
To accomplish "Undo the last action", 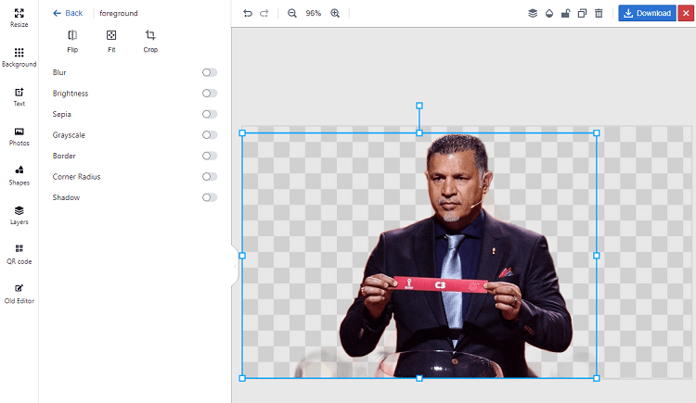I will pyautogui.click(x=248, y=13).
